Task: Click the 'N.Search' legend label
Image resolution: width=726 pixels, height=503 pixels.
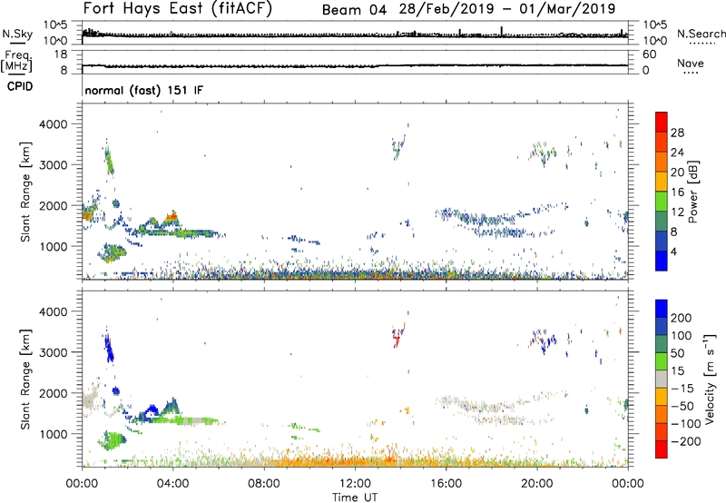Action: pyautogui.click(x=701, y=34)
